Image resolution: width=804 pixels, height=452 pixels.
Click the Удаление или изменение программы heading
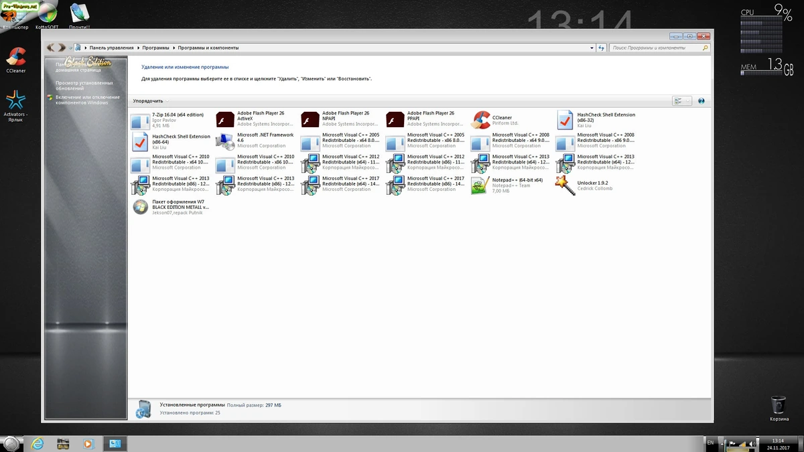coord(185,67)
